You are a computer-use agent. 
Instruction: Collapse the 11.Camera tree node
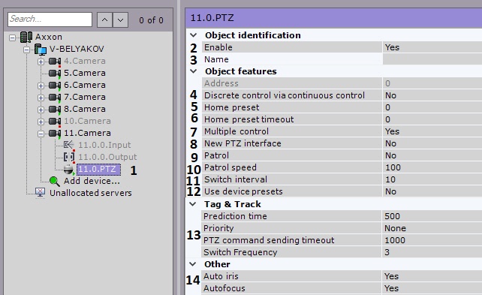(41, 134)
